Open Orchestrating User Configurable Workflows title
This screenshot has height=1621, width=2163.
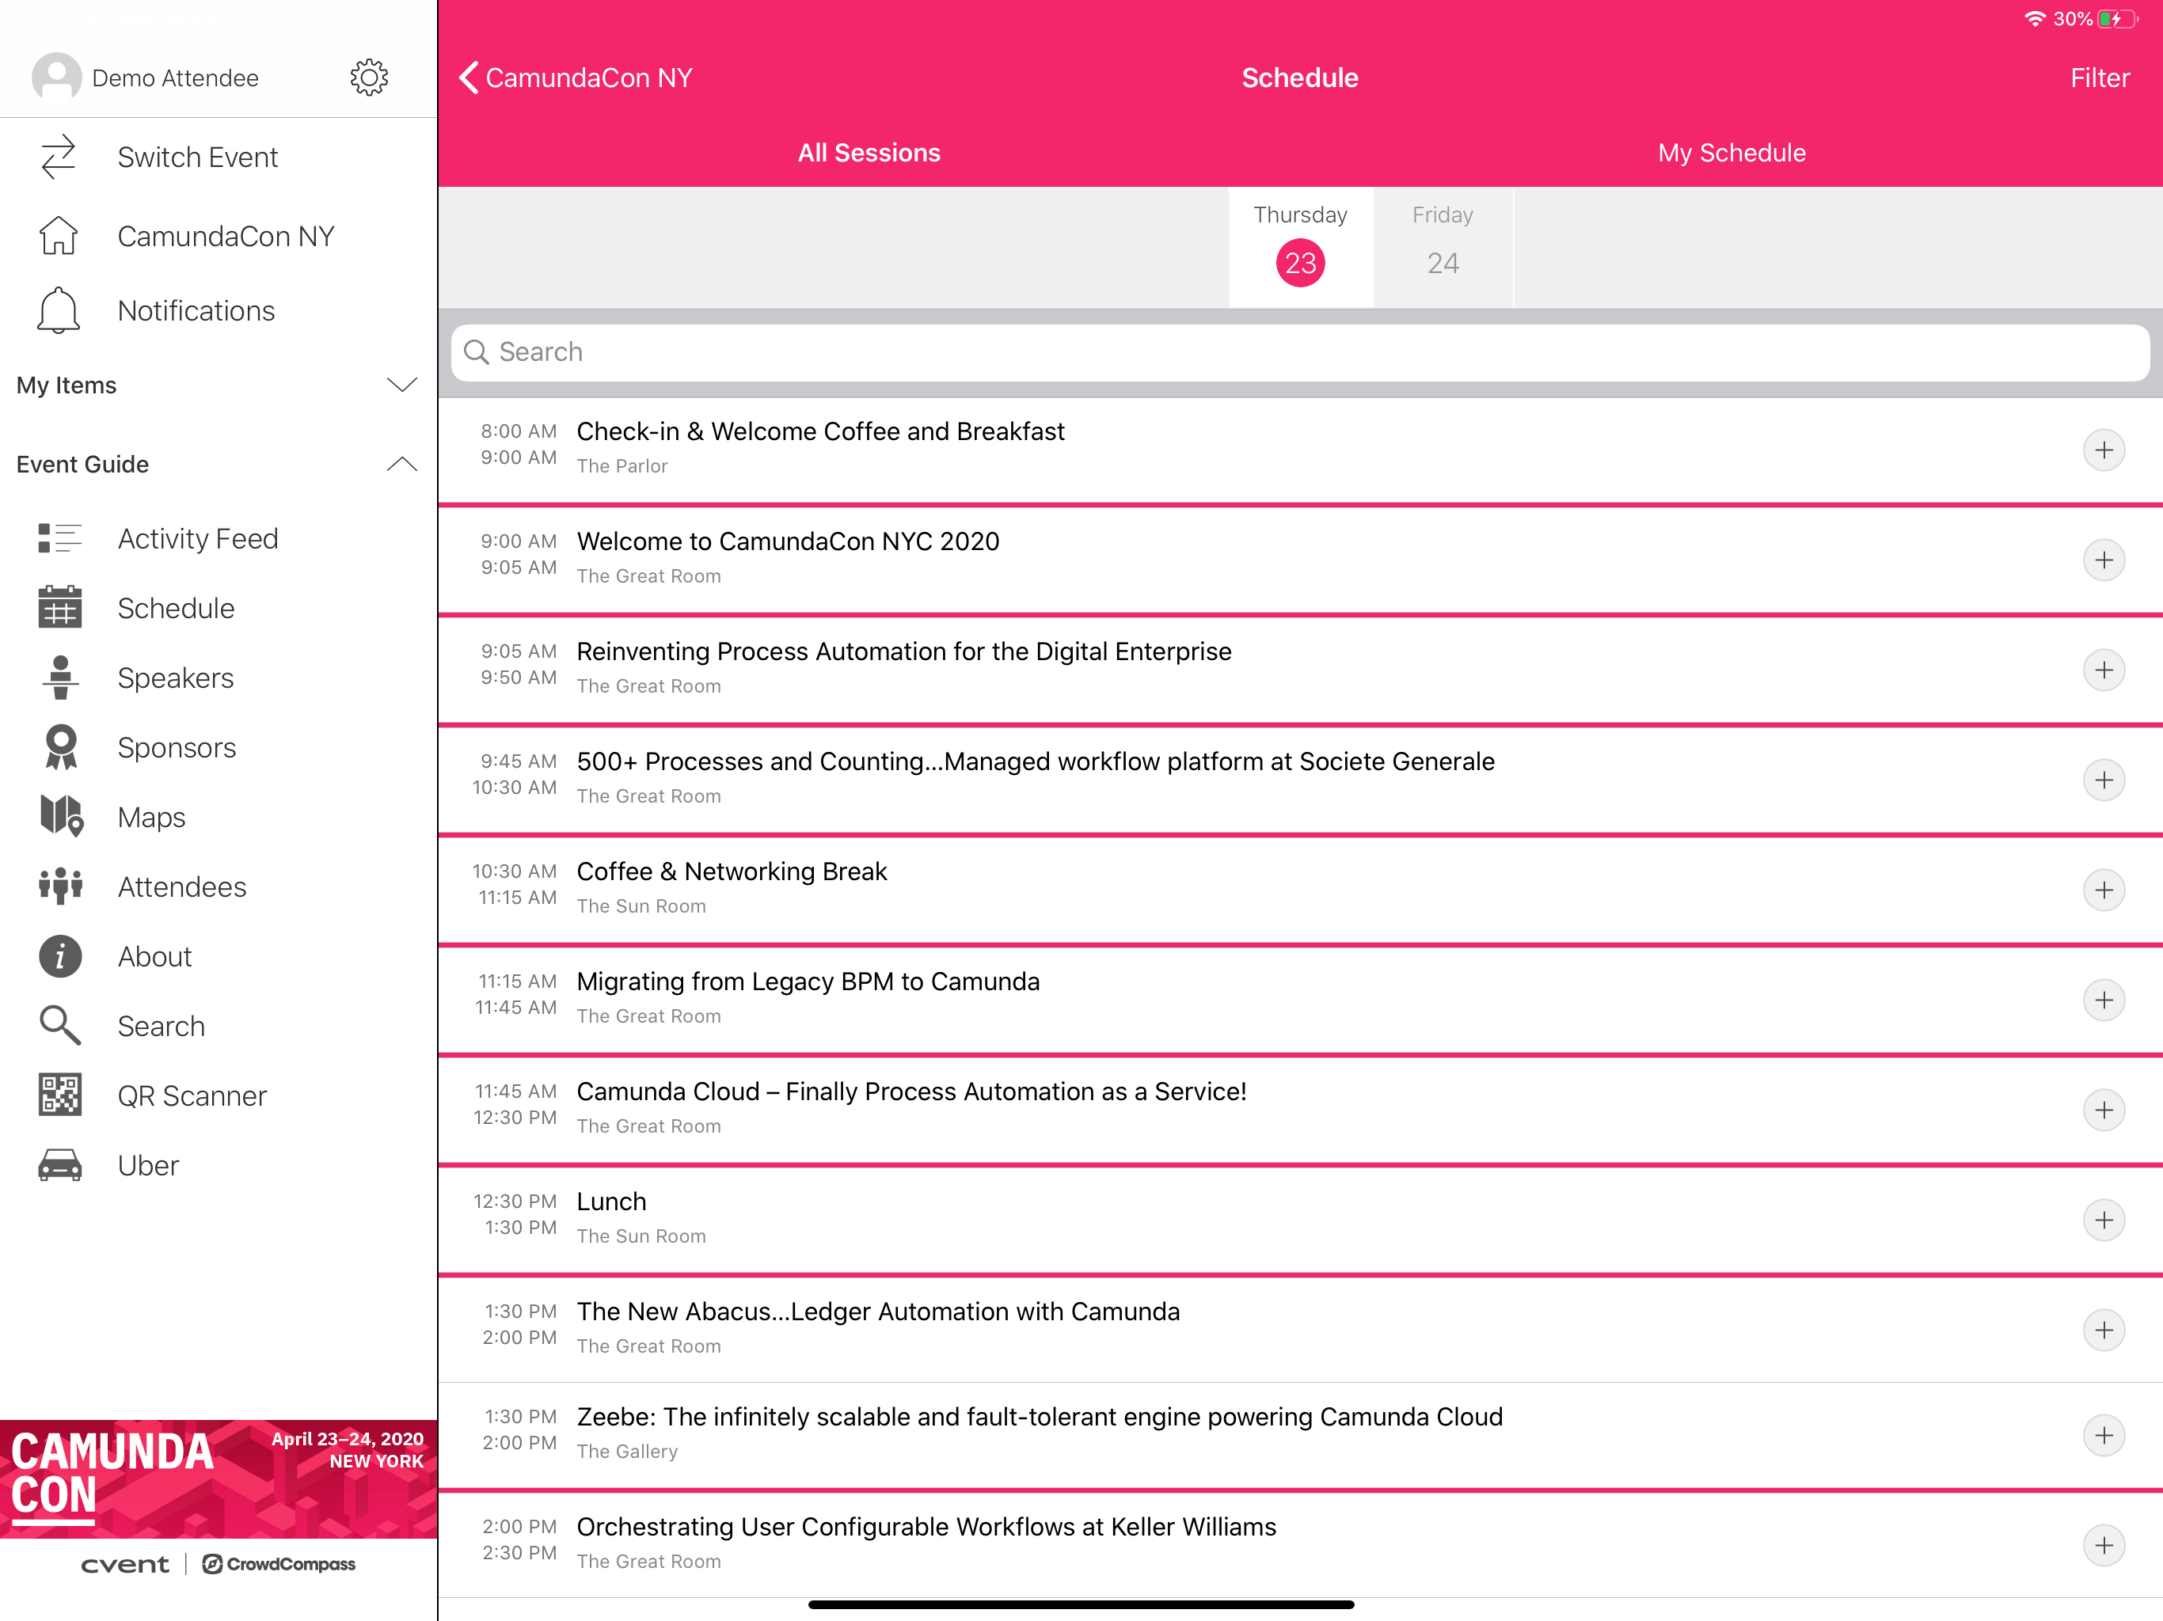coord(926,1527)
